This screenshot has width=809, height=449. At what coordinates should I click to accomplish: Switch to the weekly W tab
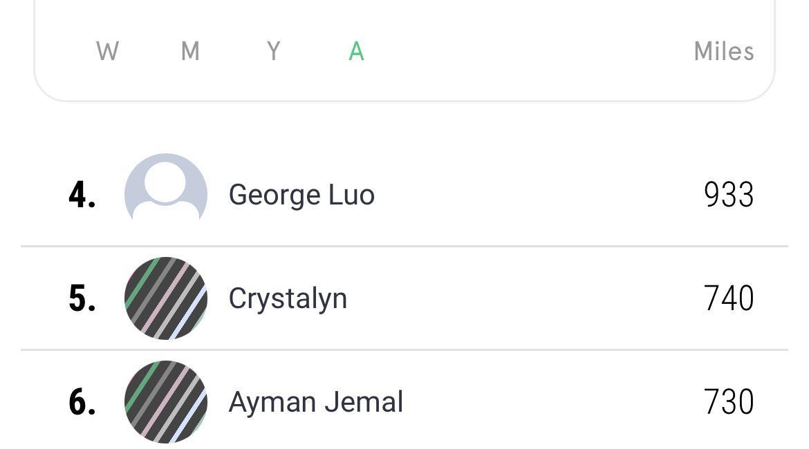click(x=108, y=51)
